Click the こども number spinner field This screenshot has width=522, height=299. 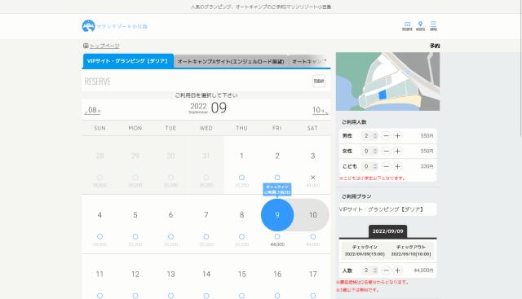(x=369, y=166)
